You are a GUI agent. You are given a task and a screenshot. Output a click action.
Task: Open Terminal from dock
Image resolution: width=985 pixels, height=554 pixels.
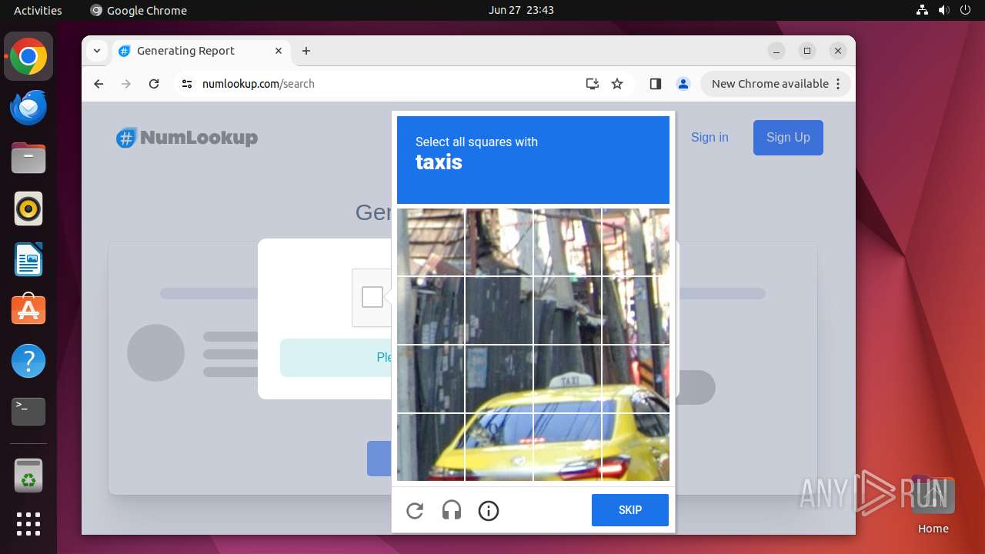[28, 412]
